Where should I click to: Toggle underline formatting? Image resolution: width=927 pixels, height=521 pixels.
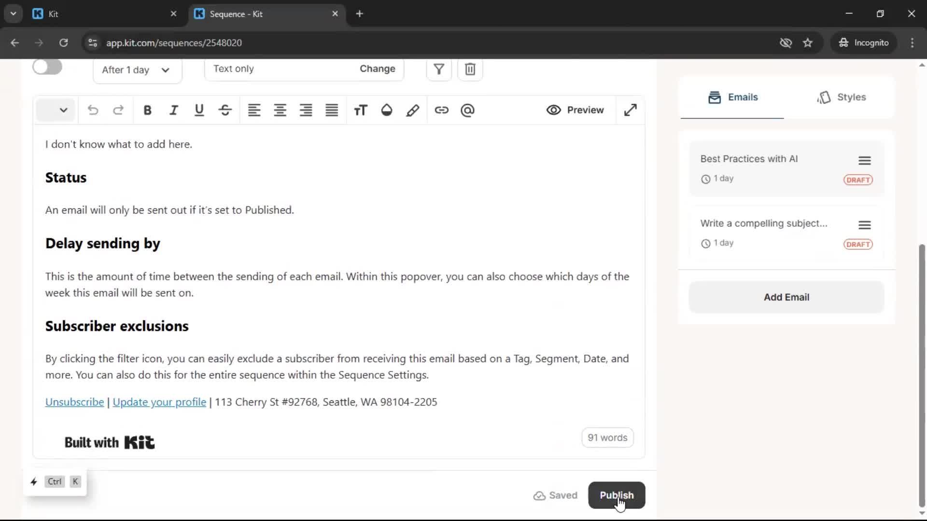pos(199,110)
